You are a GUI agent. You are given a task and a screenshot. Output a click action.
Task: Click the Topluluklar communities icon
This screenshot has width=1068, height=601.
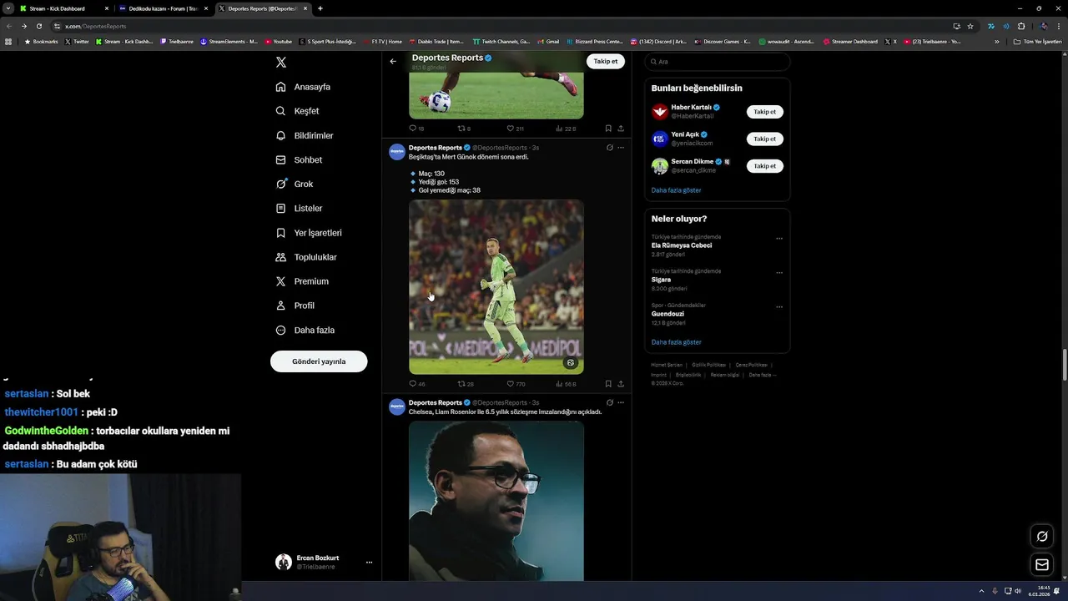click(281, 257)
